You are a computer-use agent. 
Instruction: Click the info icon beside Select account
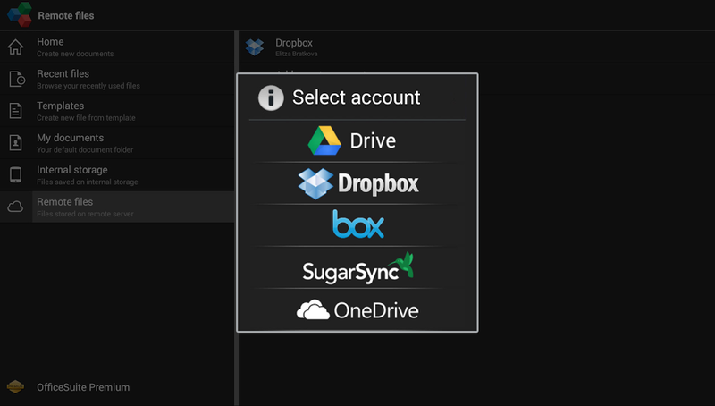click(x=271, y=97)
